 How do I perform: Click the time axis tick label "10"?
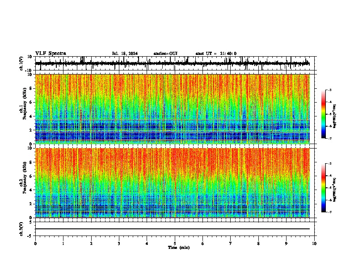pos(314,244)
